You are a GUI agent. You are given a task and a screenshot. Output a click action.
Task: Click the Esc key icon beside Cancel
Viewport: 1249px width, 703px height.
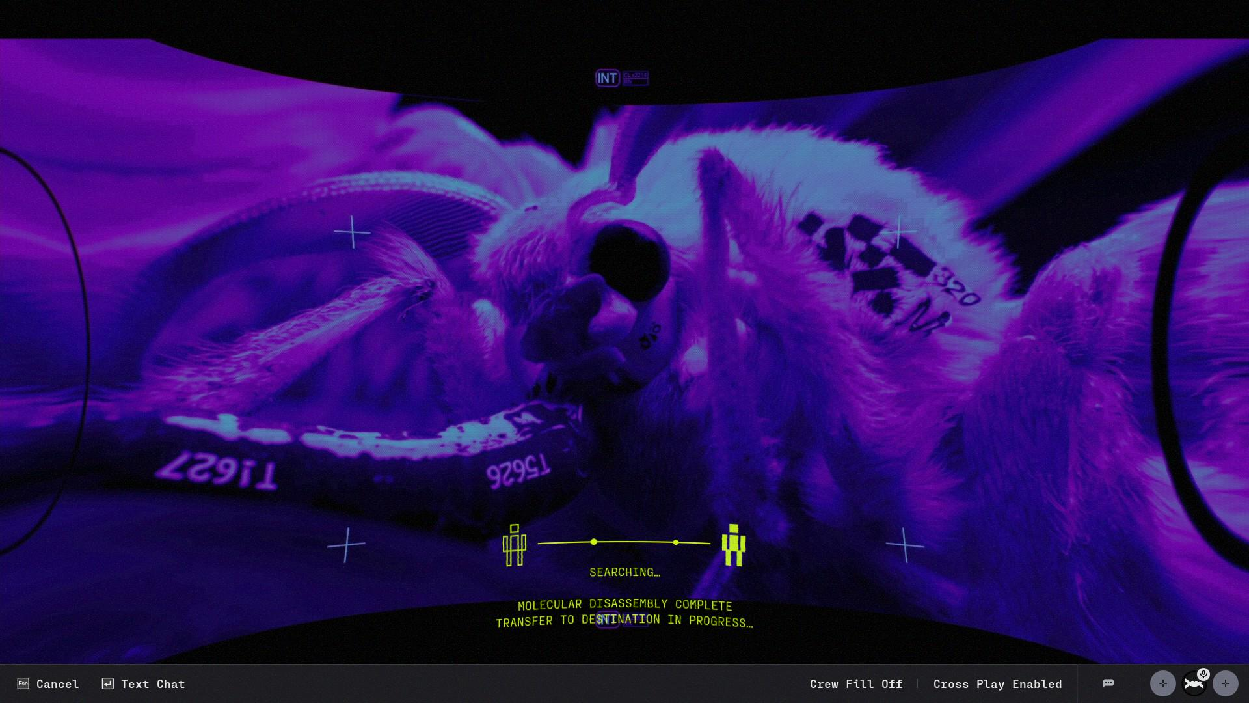tap(23, 683)
